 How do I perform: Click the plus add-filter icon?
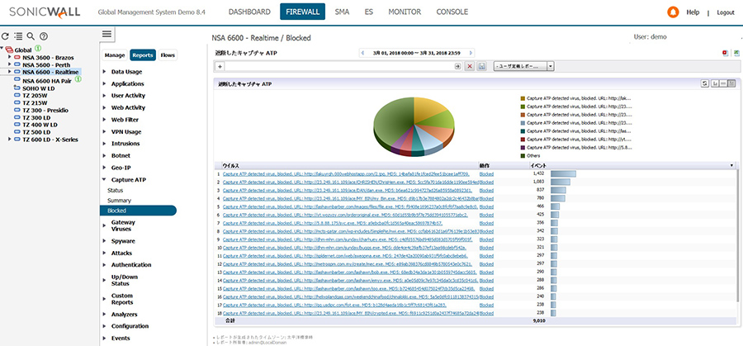220,66
